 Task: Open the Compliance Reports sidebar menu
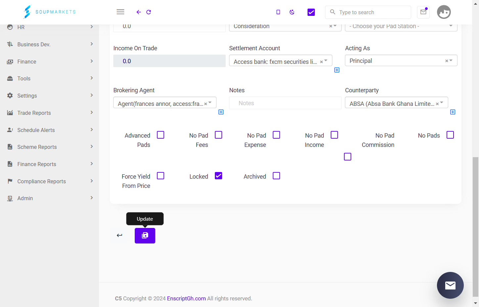tap(50, 181)
